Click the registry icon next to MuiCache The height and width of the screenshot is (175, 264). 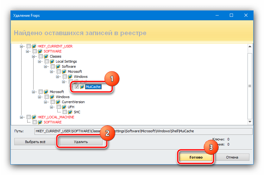pyautogui.click(x=82, y=87)
